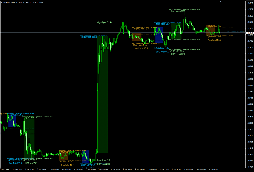Select the 'EuroTotal 40.3' label
The height and width of the screenshot is (172, 254).
coord(162,52)
